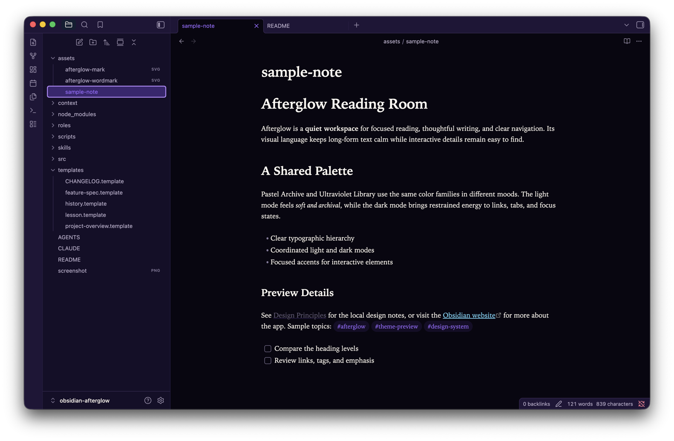Expand the context folder
Viewport: 674px width, 441px height.
[107, 103]
